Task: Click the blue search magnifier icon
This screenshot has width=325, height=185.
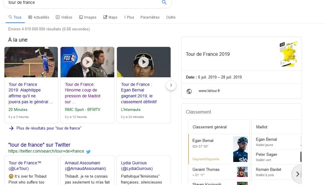Action: 164,2
